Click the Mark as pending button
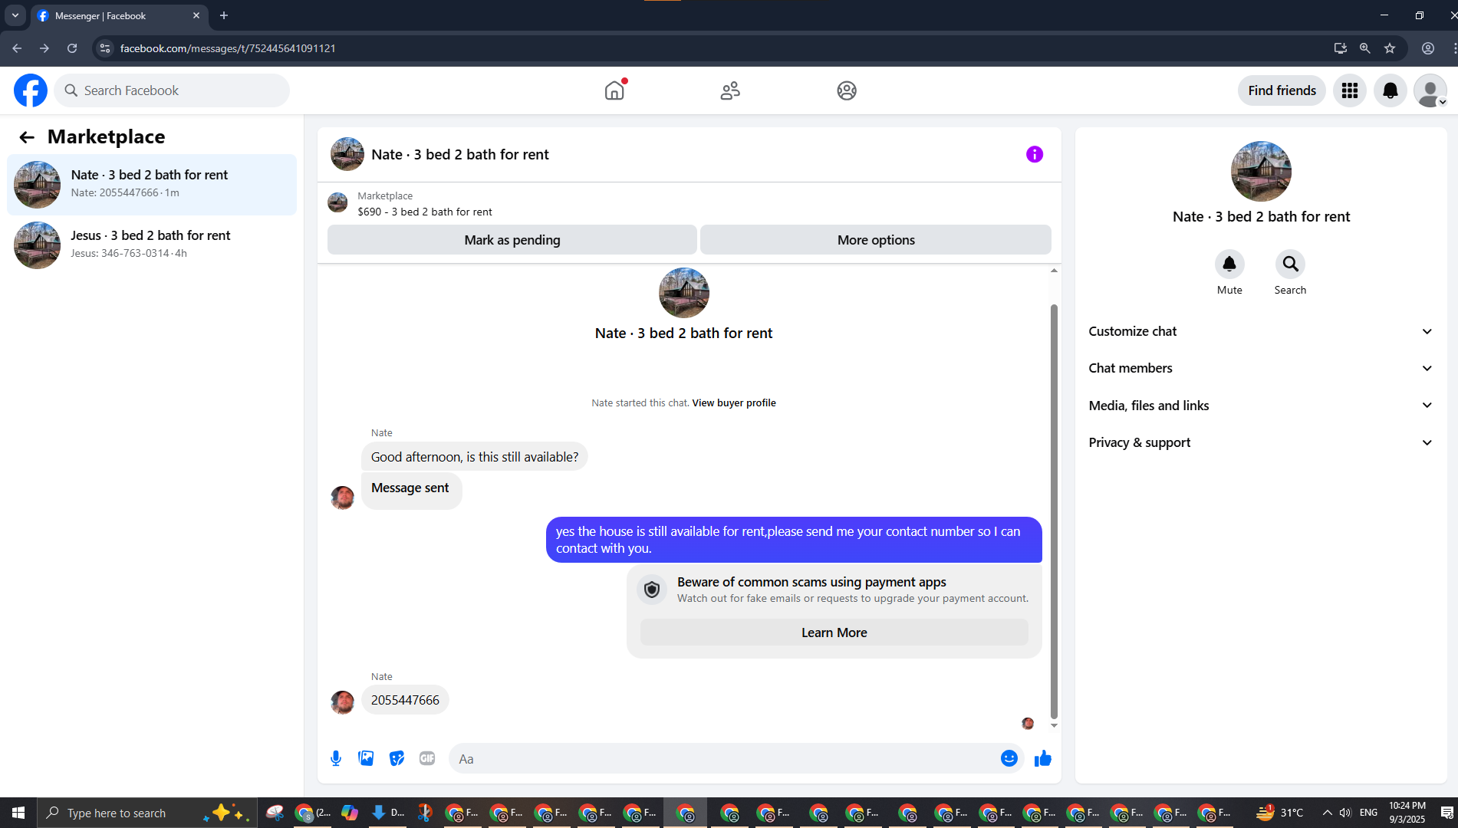The height and width of the screenshot is (828, 1458). [x=512, y=240]
